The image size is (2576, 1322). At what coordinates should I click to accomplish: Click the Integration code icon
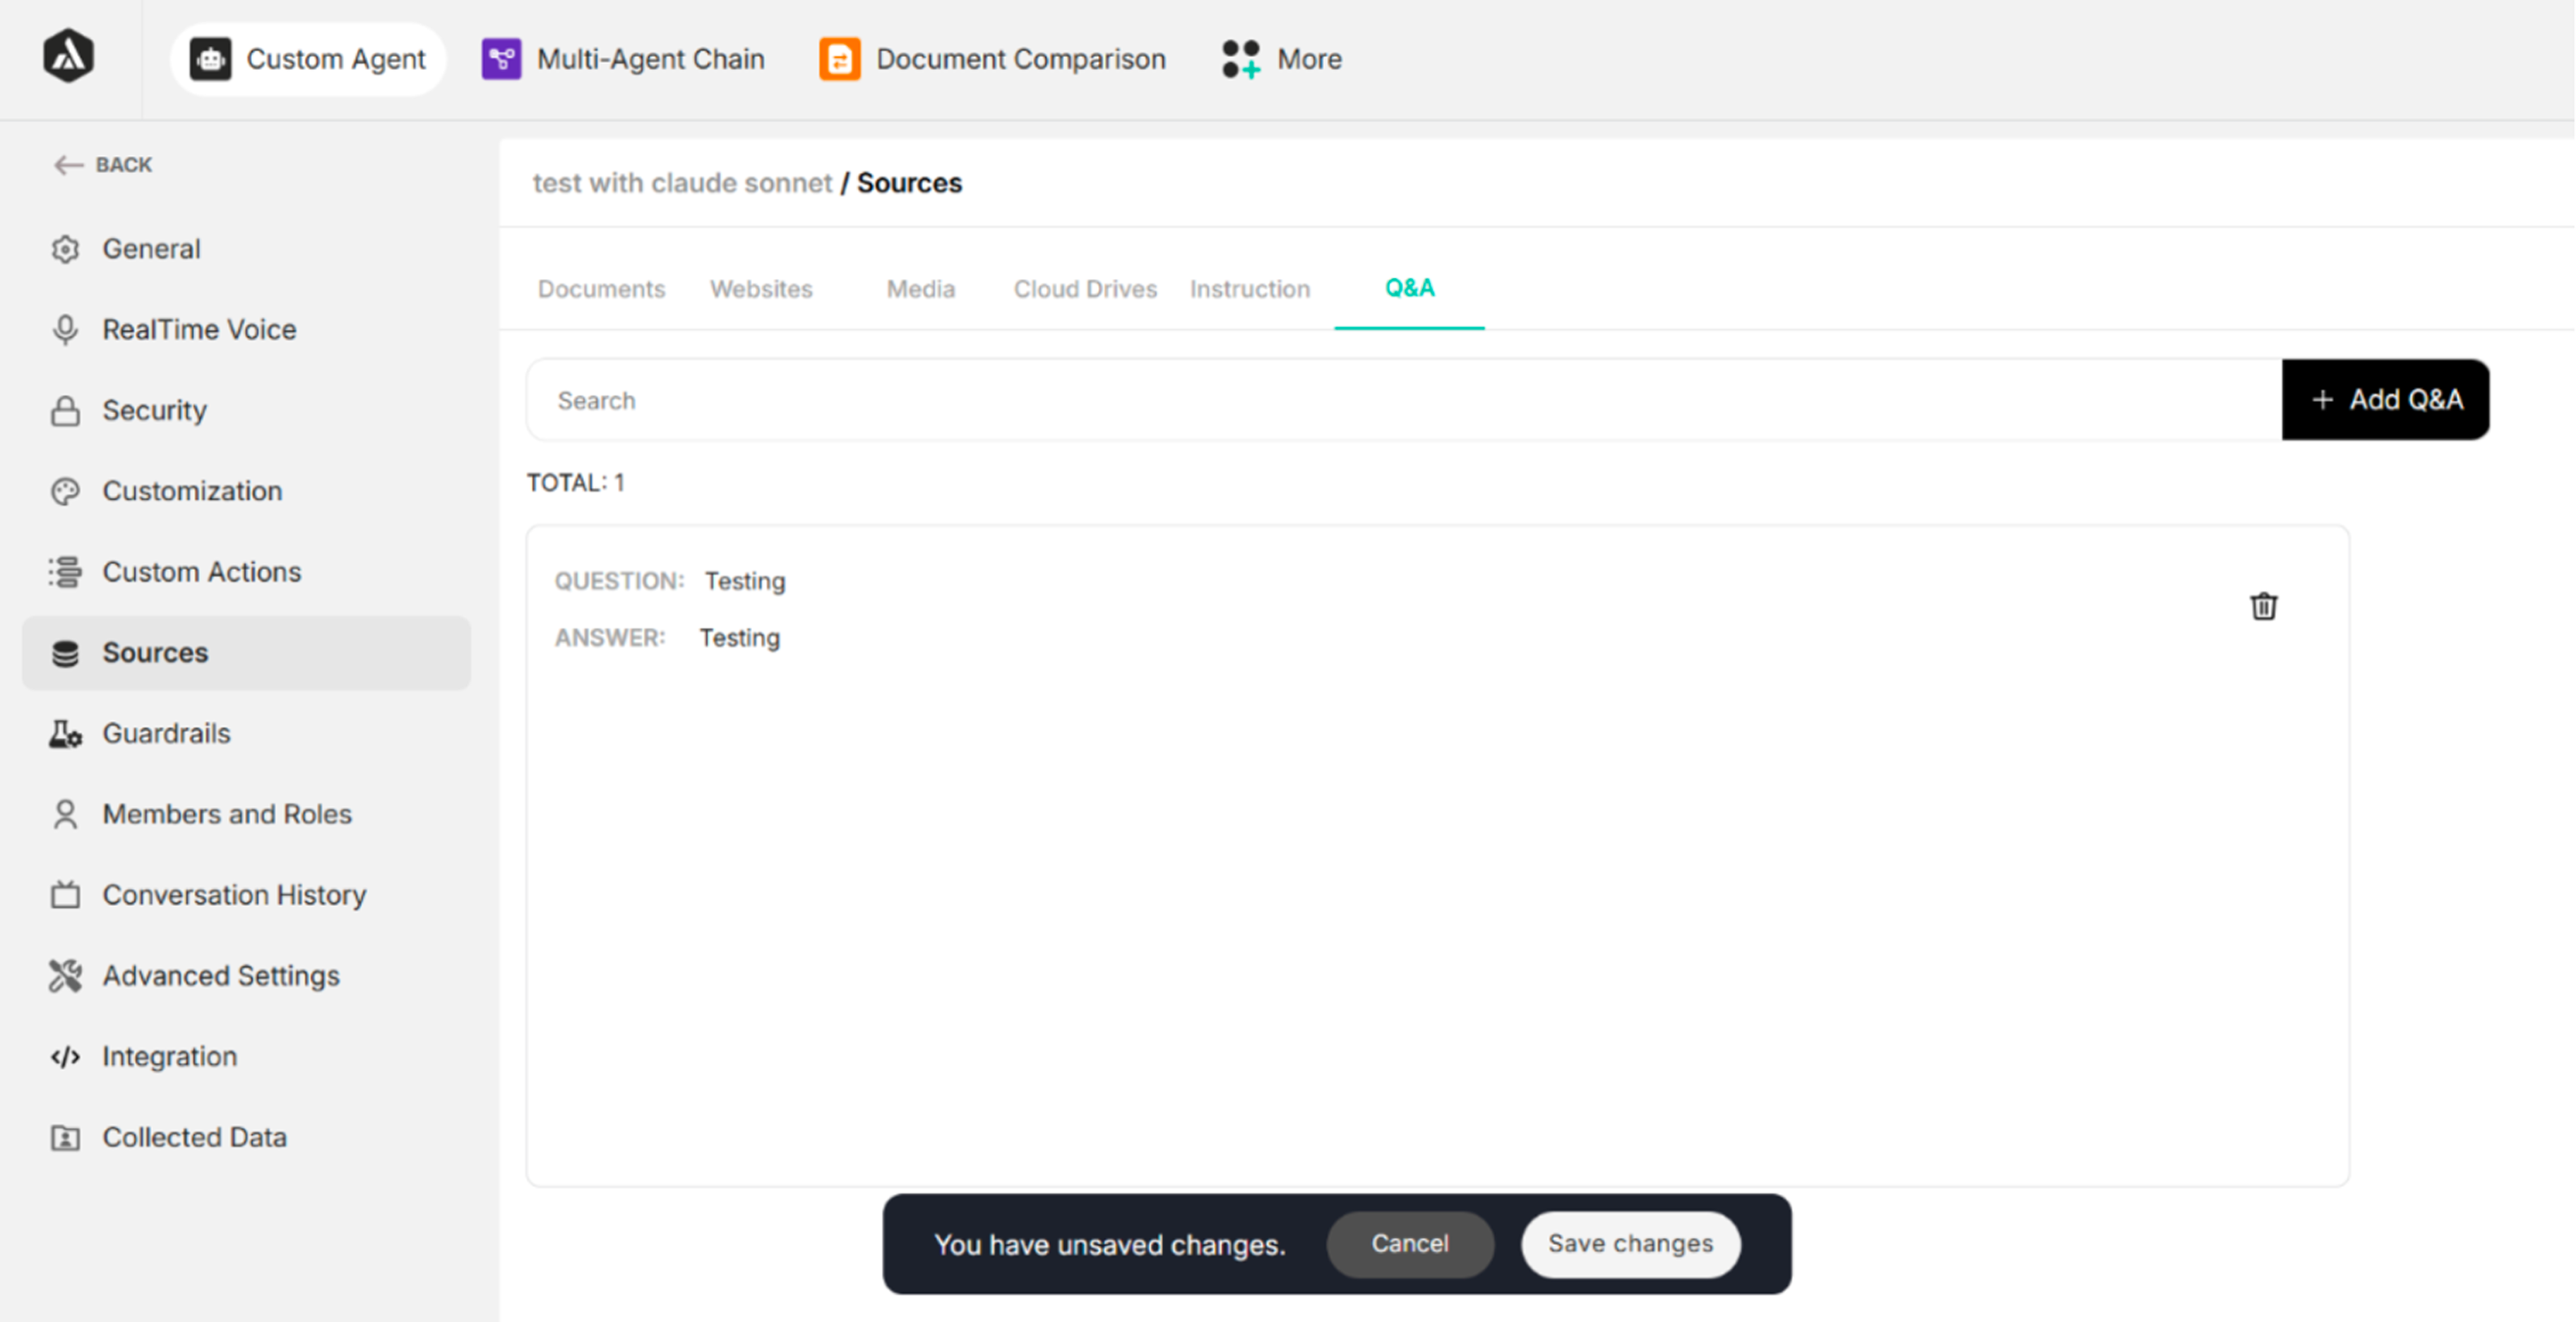pyautogui.click(x=65, y=1057)
